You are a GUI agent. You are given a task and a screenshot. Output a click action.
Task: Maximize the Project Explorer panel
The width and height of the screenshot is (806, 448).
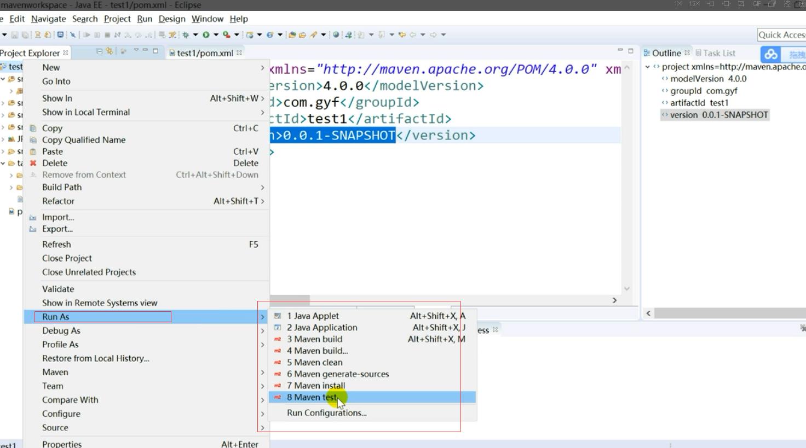(156, 51)
